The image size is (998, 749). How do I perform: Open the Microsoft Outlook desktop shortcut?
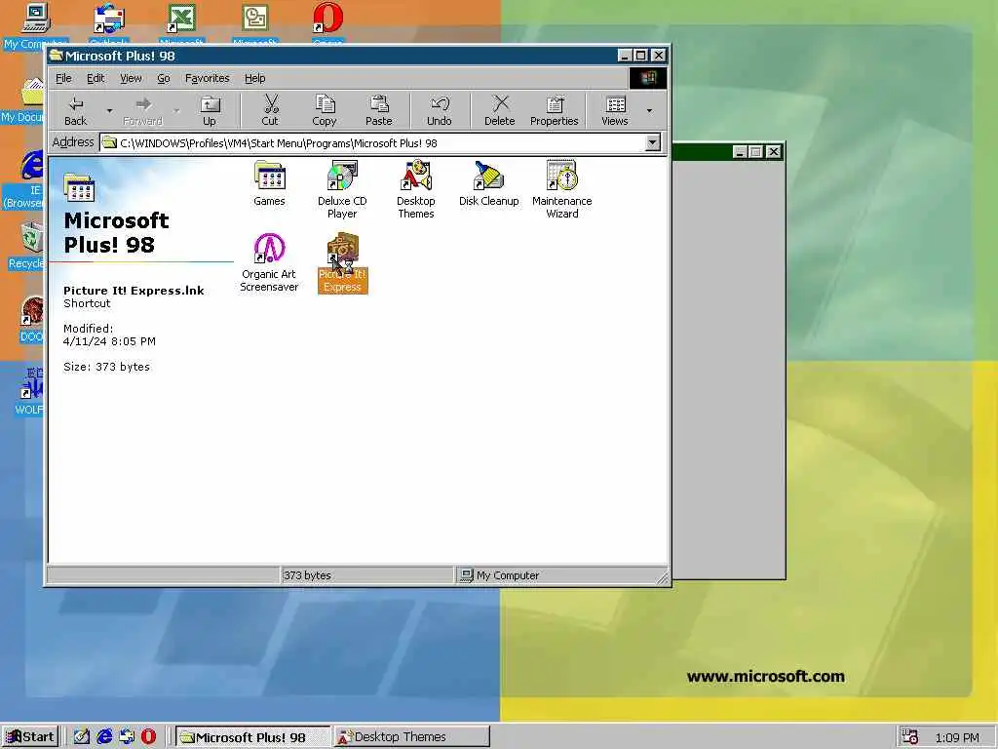[254, 24]
